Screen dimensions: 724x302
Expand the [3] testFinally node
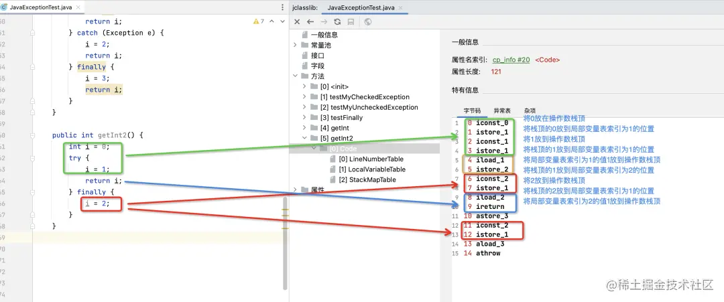(x=304, y=118)
